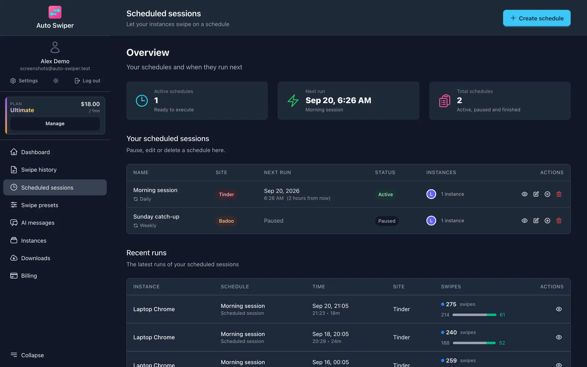Click the clock icon in Active schedules card
Screen dimensions: 587x367
(x=142, y=101)
